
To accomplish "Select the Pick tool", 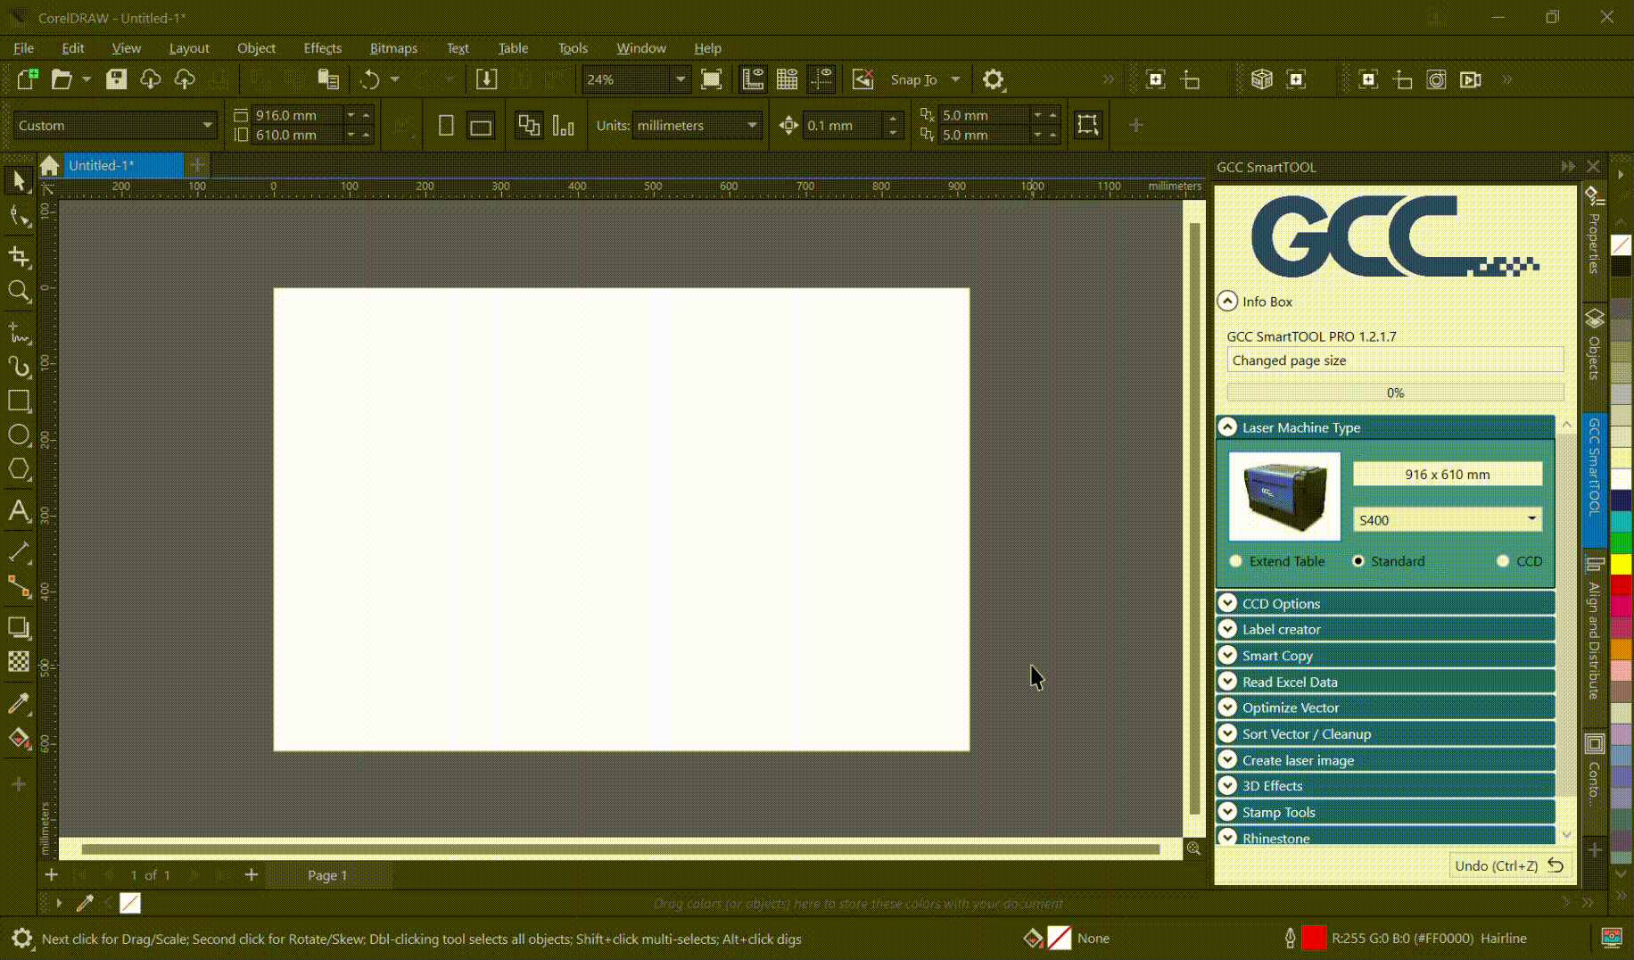I will (19, 181).
